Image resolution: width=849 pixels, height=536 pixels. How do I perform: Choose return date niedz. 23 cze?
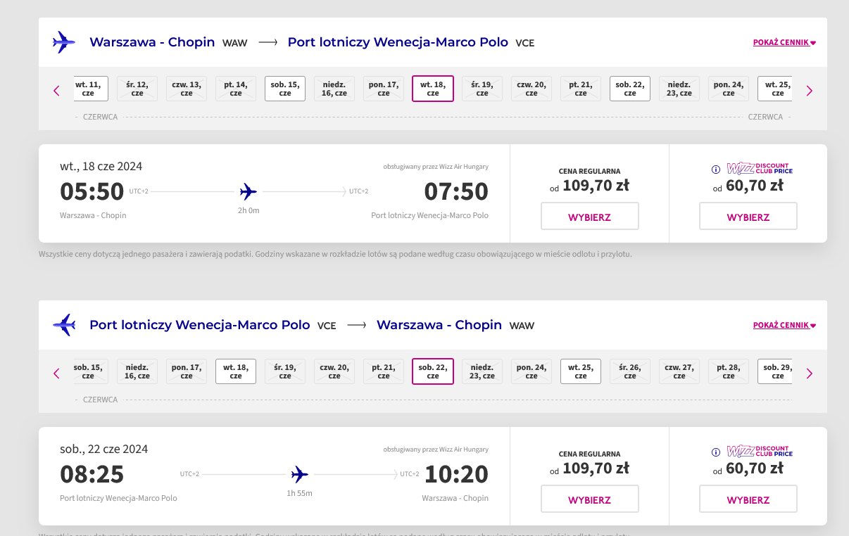[482, 371]
